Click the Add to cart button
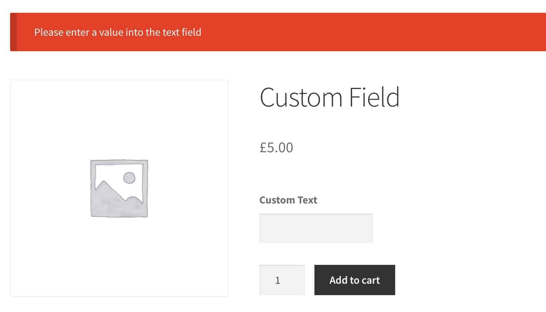The image size is (546, 312). 354,280
